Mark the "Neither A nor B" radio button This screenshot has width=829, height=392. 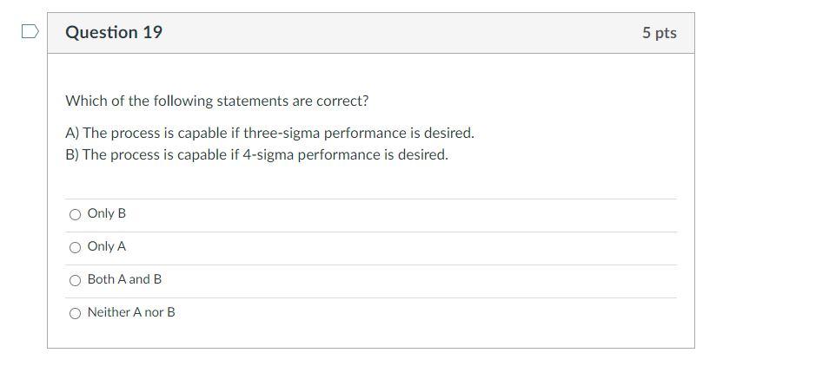(76, 313)
